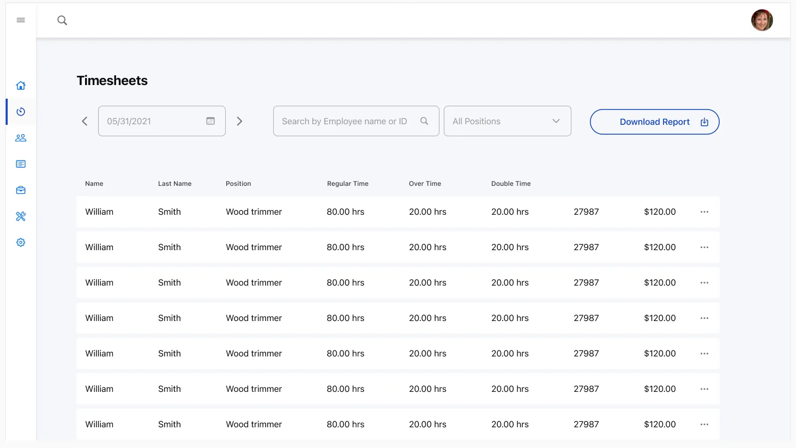Open more options for the third table row
Screen dimensions: 796x448
click(x=704, y=283)
